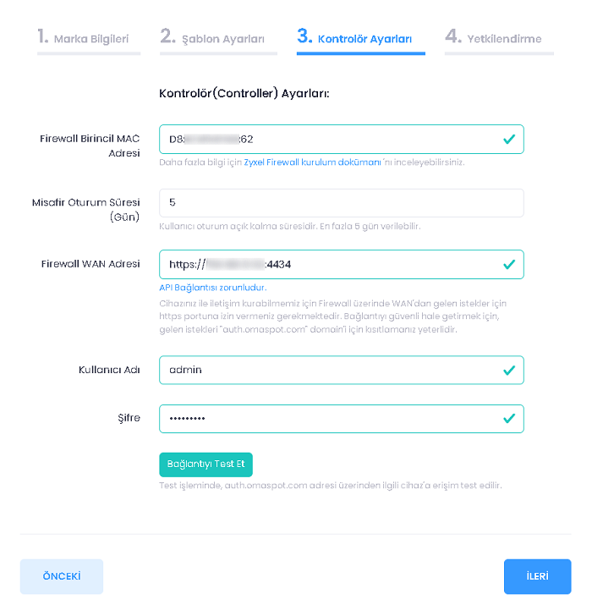Focus the Firewall Birincil MAC Adresi input
This screenshot has width=592, height=605.
pos(330,139)
